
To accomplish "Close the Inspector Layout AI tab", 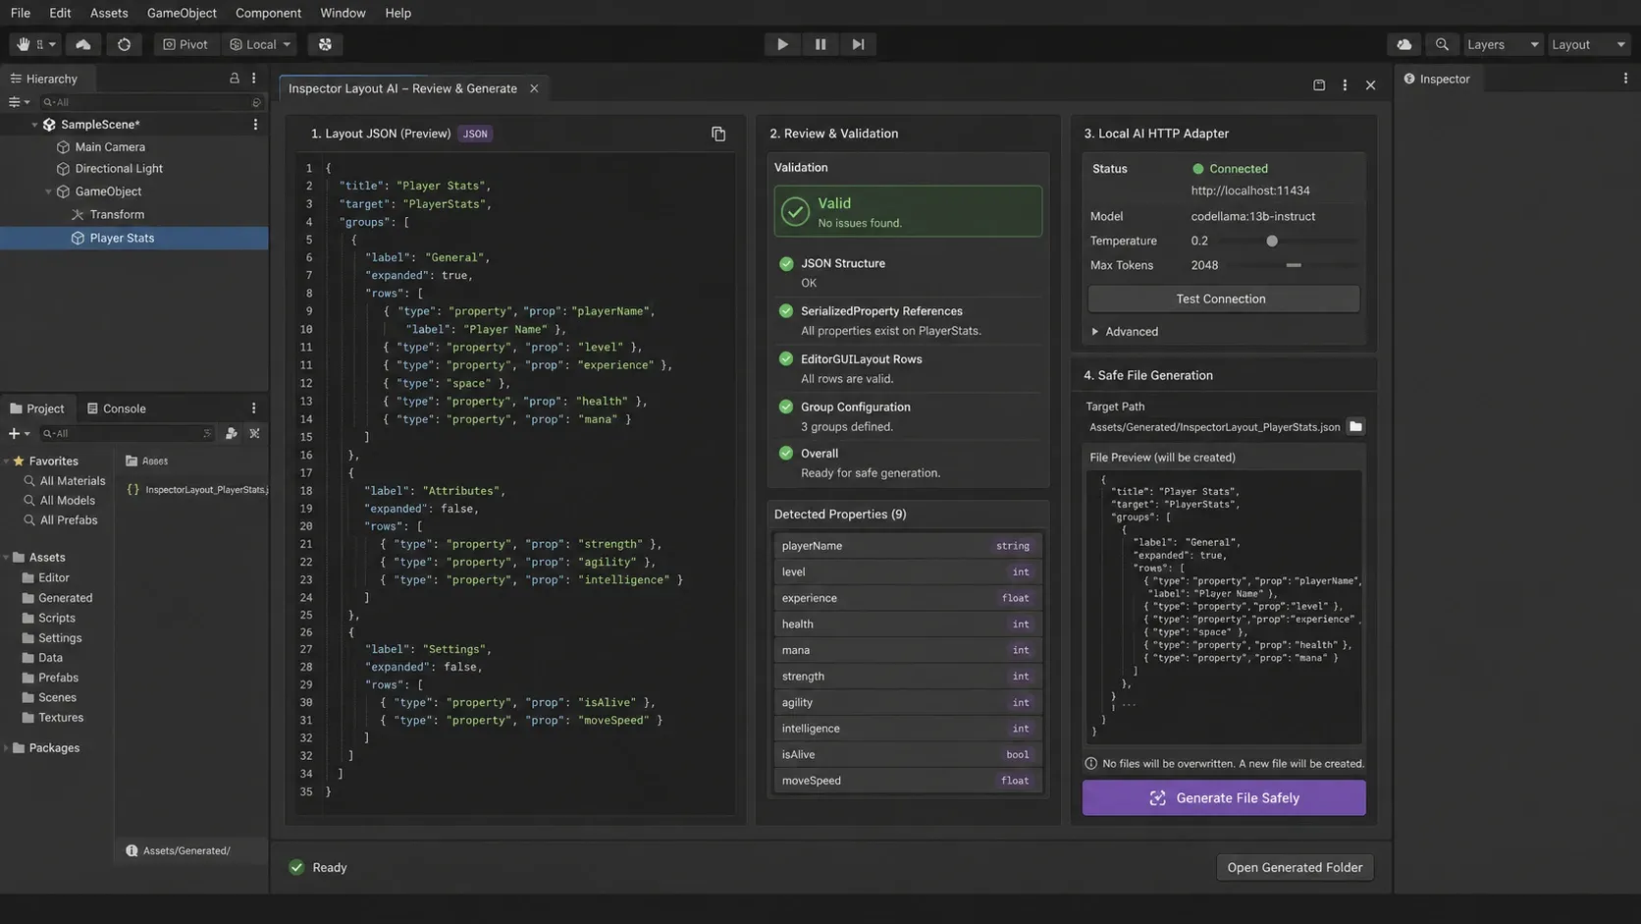I will pyautogui.click(x=534, y=88).
